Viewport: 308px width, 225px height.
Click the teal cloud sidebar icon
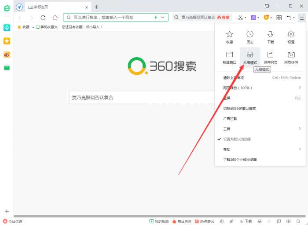(x=7, y=28)
